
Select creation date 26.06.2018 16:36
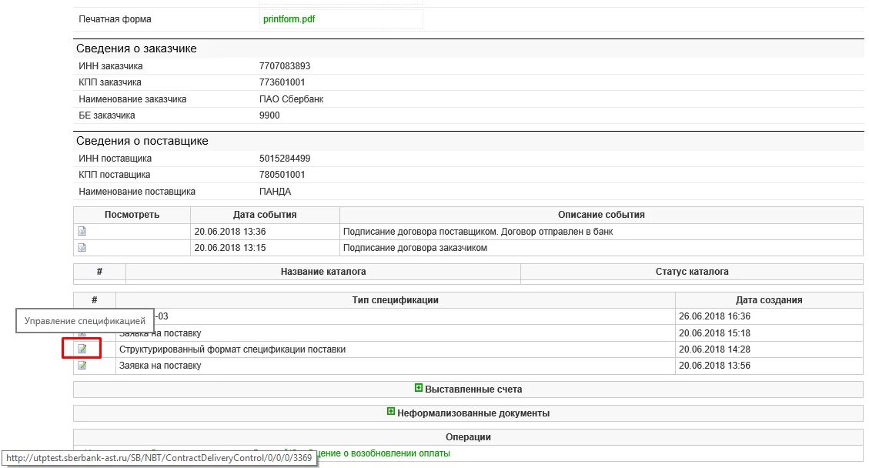click(714, 316)
